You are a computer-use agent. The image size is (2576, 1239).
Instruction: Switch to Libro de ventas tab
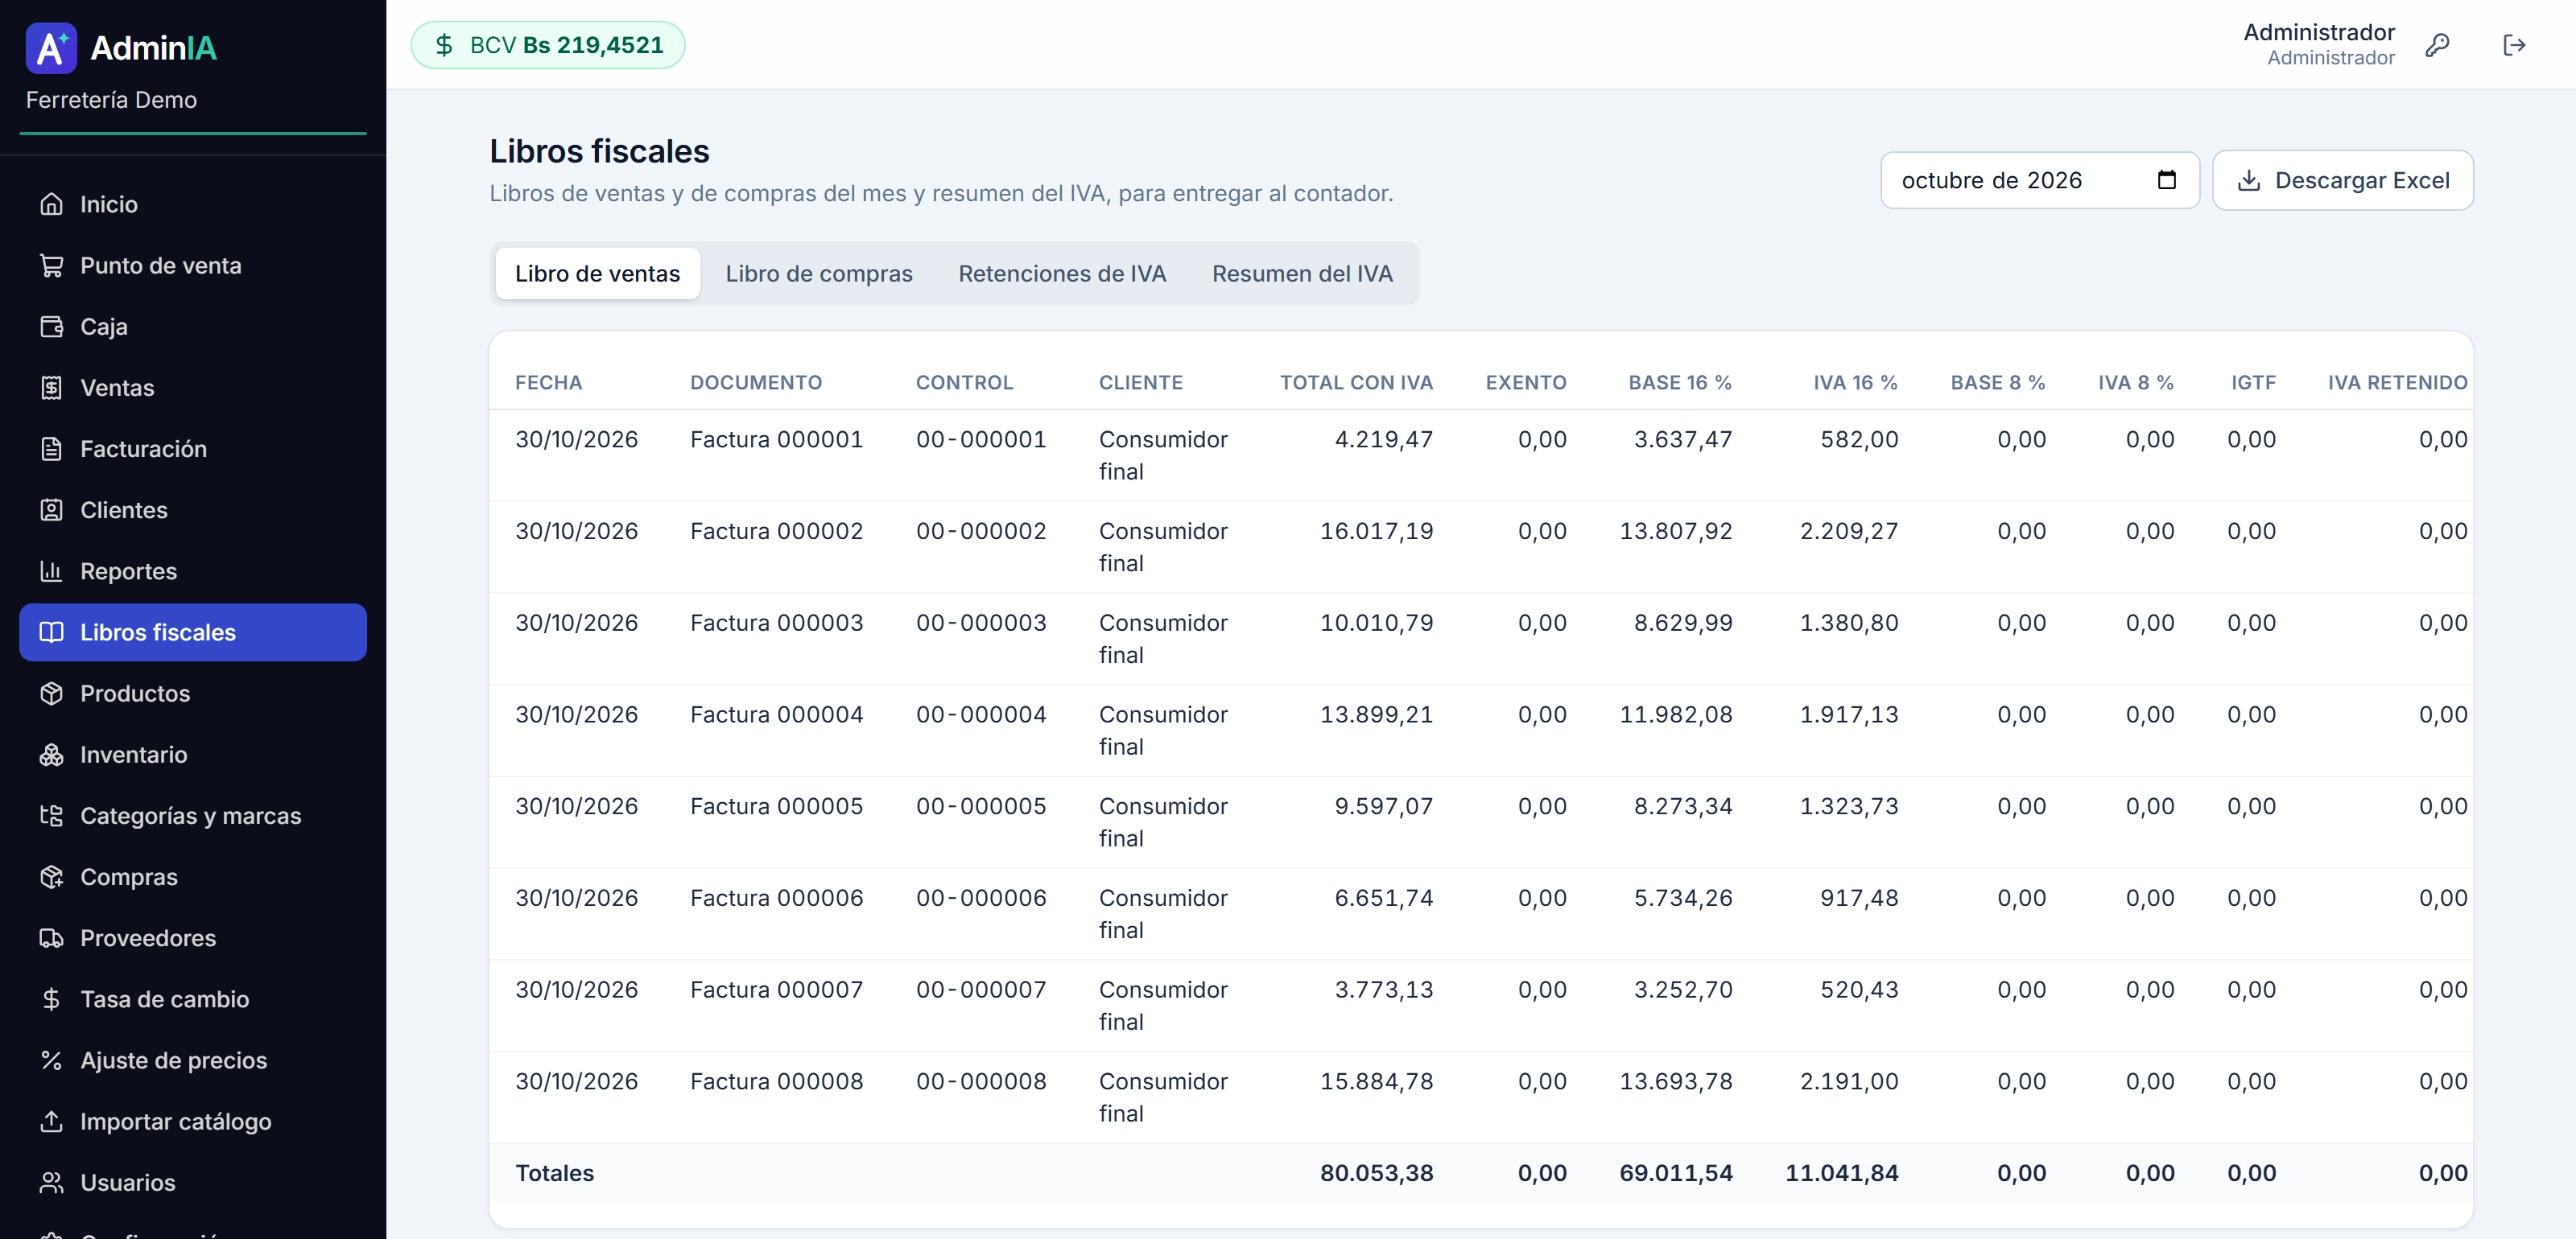coord(597,274)
